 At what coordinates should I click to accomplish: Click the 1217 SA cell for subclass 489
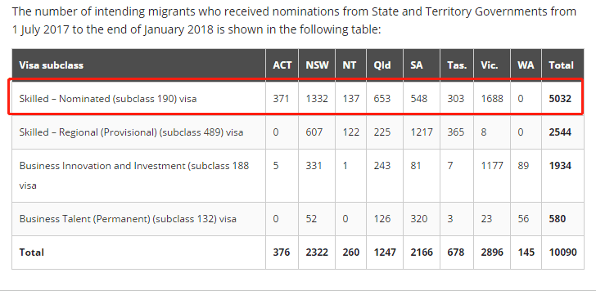[x=421, y=132]
